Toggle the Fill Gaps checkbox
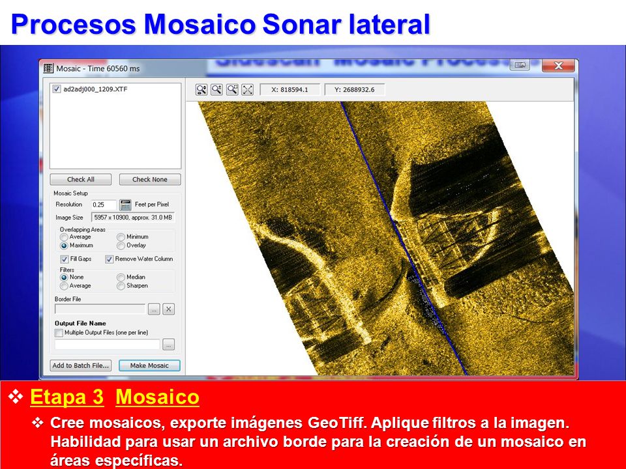This screenshot has height=469, width=626. click(65, 259)
